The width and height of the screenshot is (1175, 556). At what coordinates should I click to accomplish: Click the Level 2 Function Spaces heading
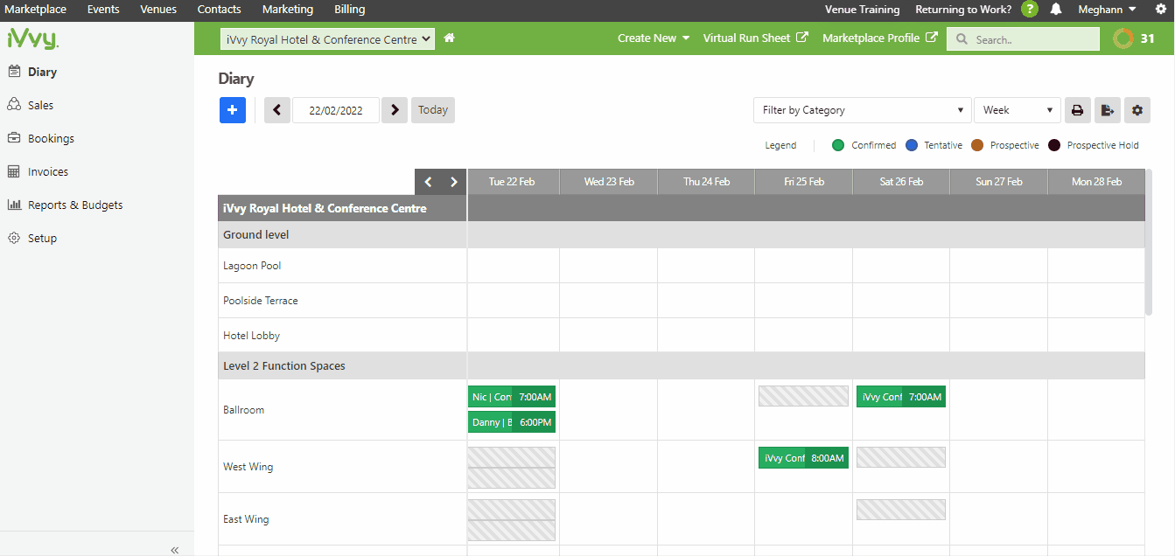point(284,366)
